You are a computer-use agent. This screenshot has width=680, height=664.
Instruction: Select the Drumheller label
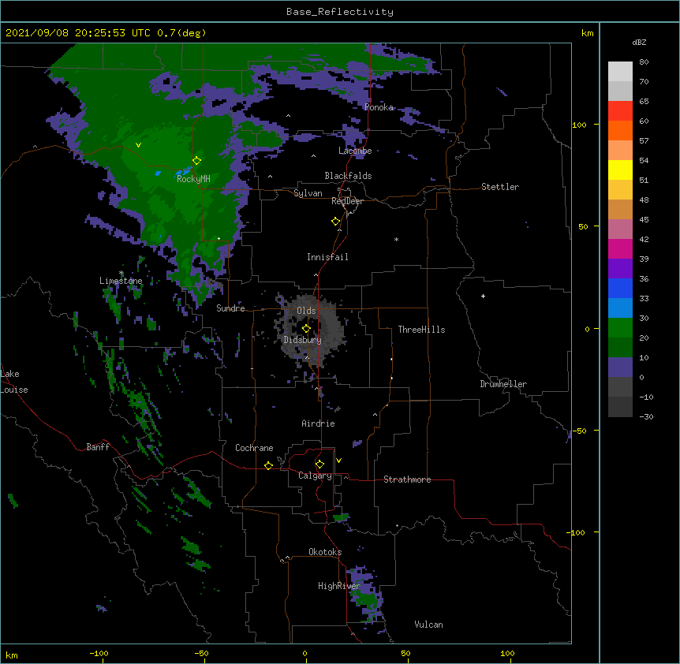click(503, 384)
